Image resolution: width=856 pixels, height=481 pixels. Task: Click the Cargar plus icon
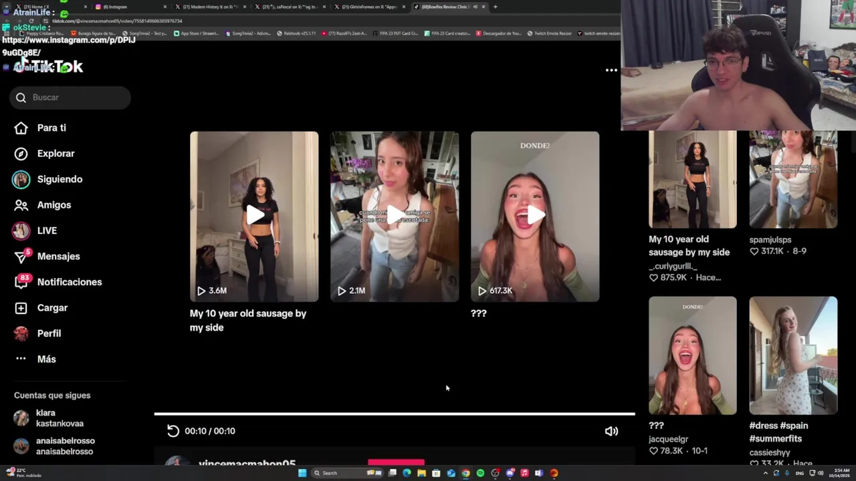tap(21, 308)
